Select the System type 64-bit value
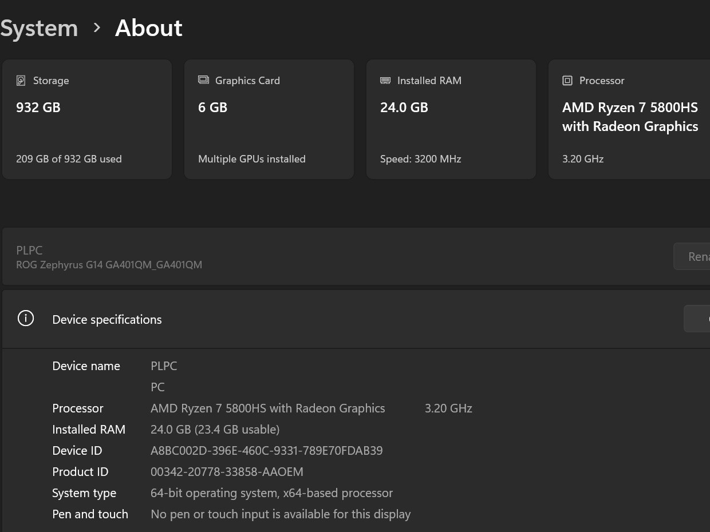 click(272, 493)
